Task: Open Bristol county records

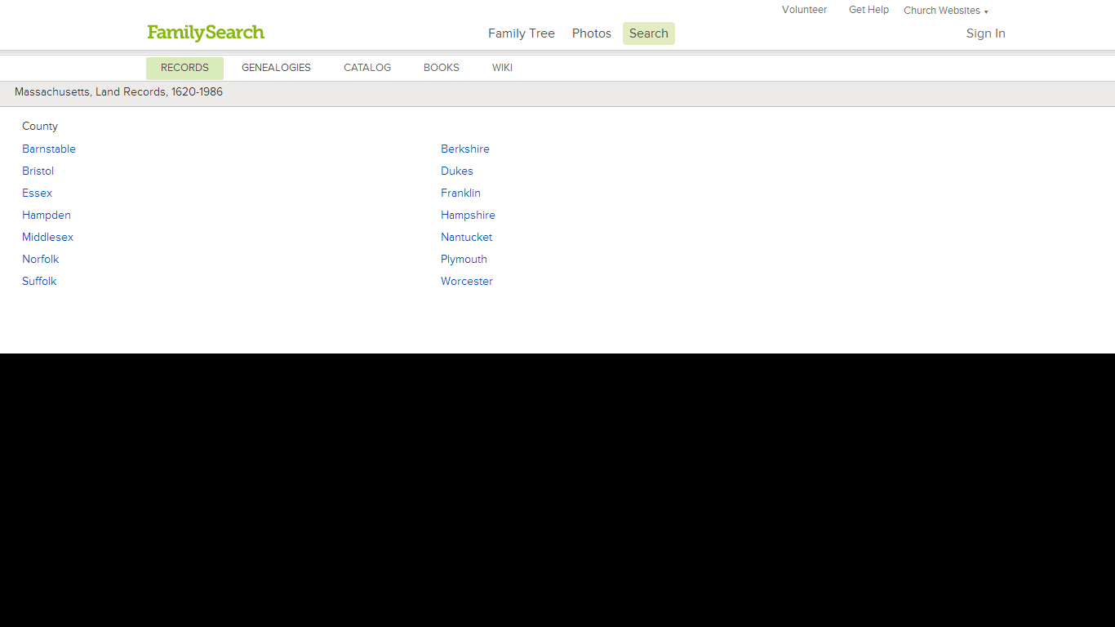Action: (38, 171)
